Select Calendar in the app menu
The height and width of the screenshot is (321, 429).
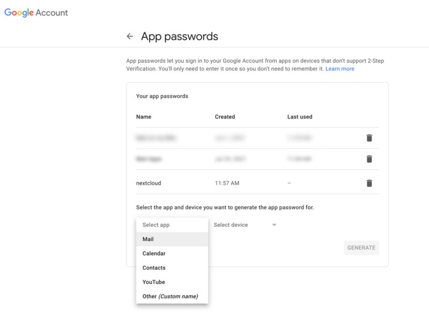pyautogui.click(x=154, y=253)
